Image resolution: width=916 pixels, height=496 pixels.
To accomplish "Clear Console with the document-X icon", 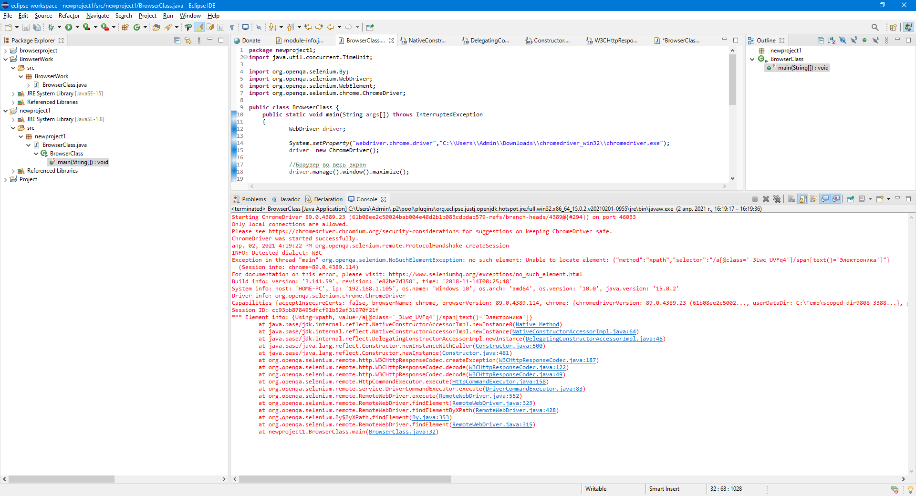I will pyautogui.click(x=791, y=199).
